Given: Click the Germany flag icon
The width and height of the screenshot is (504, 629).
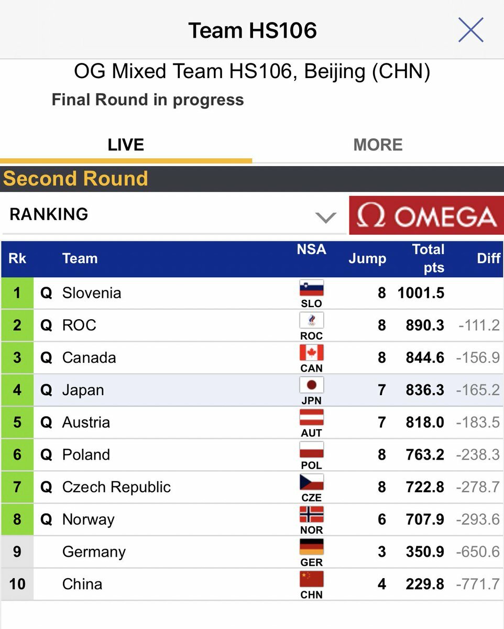Looking at the screenshot, I should [311, 548].
